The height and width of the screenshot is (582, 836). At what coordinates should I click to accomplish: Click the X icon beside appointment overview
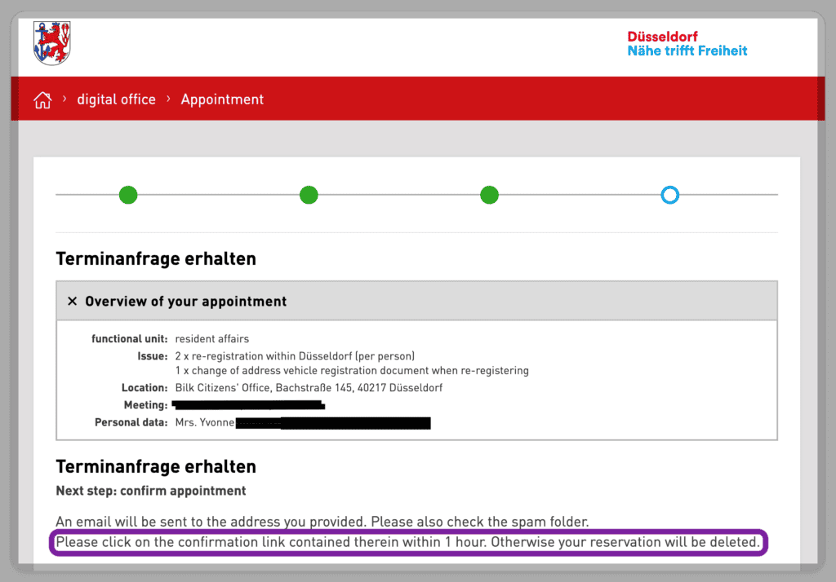click(73, 301)
